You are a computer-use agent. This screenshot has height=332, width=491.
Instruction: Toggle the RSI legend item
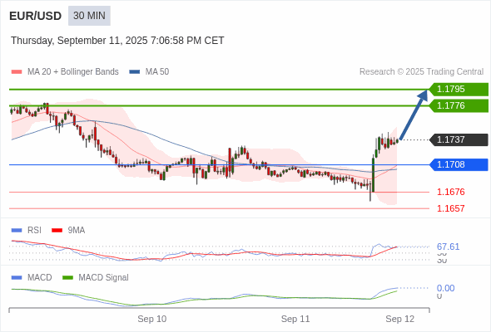tap(34, 230)
